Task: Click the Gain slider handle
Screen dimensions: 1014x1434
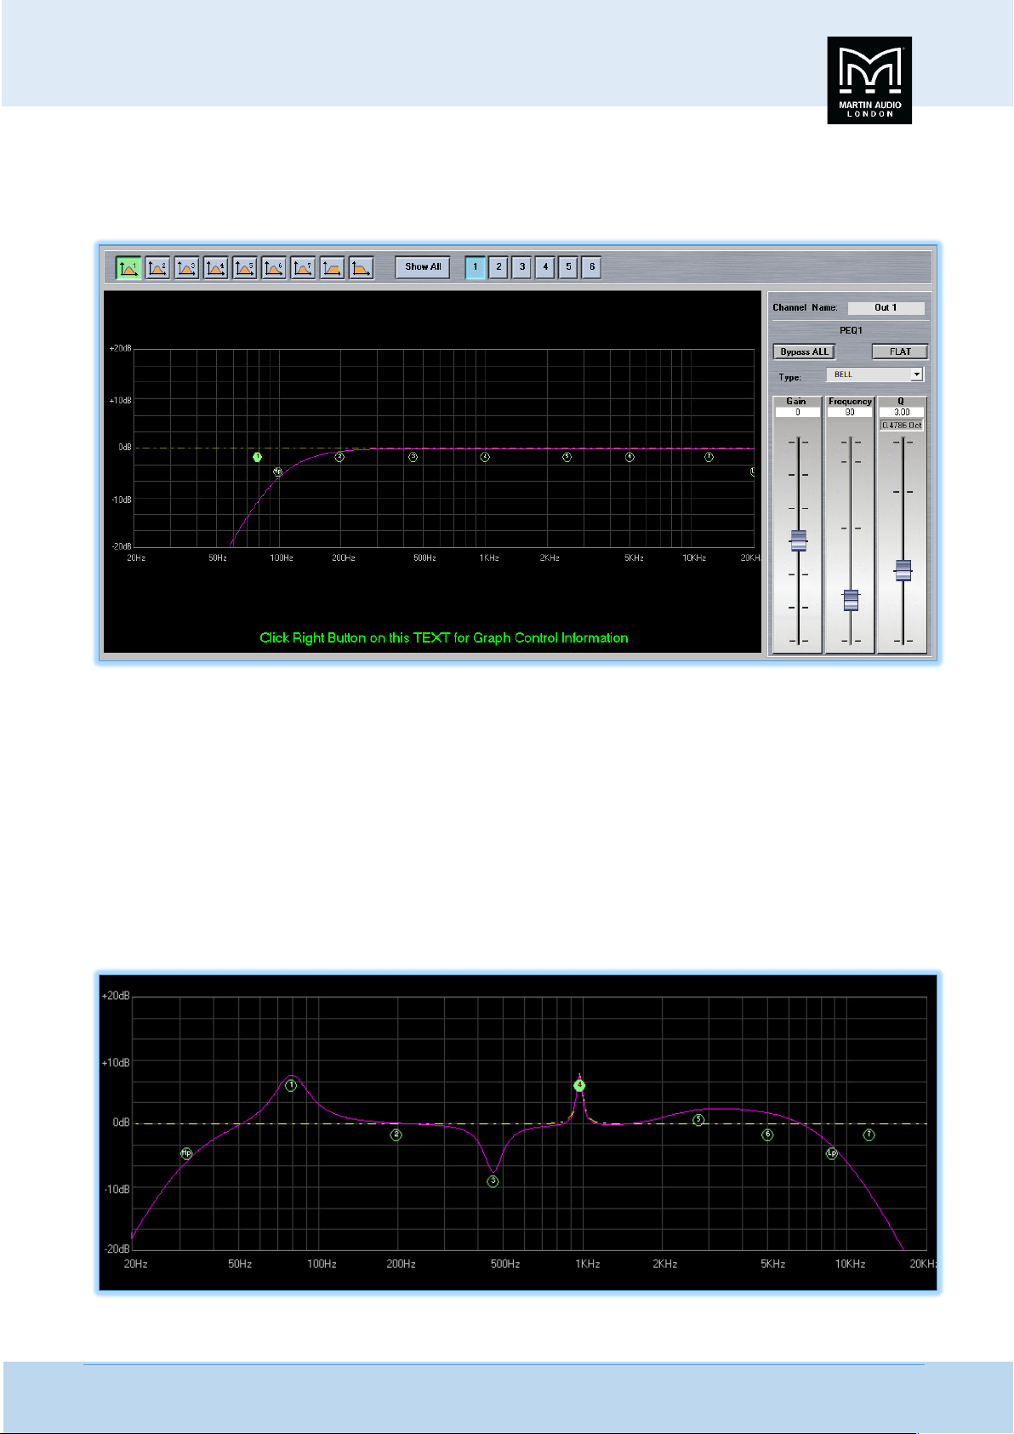Action: point(798,540)
